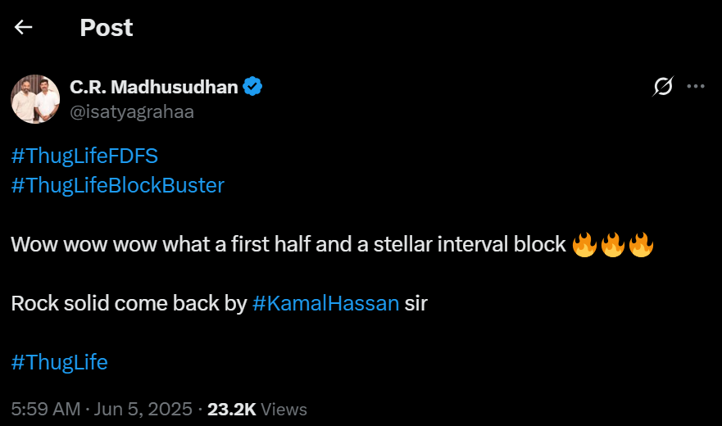Viewport: 722px width, 426px height.
Task: Open the three-dot More options menu
Action: [x=696, y=86]
